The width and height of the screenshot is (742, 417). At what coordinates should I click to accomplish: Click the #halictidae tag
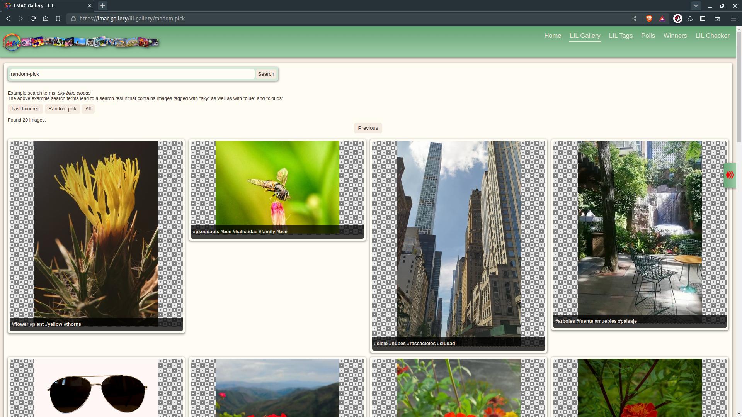click(x=245, y=232)
